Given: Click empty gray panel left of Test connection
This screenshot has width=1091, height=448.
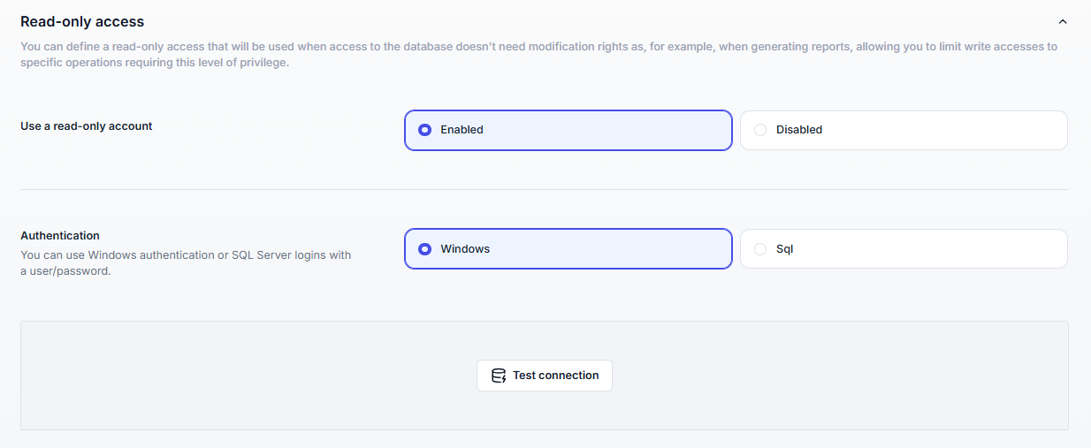Looking at the screenshot, I should point(248,376).
